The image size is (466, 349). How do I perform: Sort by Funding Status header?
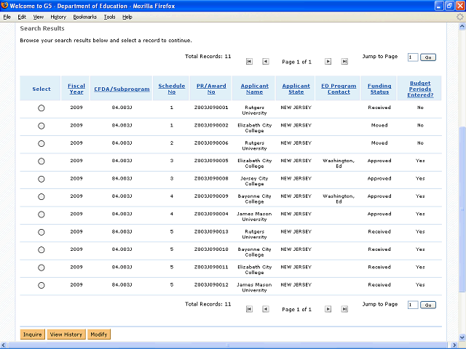click(x=379, y=89)
